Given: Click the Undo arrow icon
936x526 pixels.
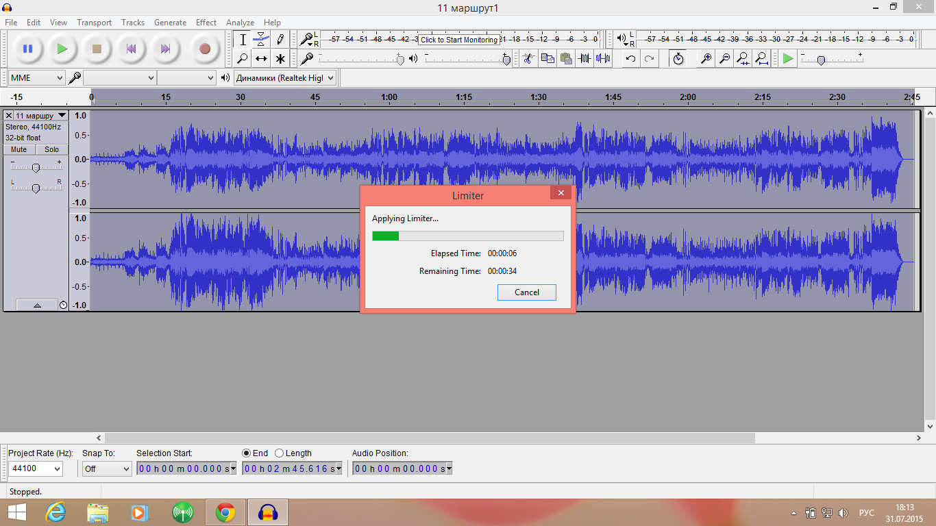Looking at the screenshot, I should 630,58.
